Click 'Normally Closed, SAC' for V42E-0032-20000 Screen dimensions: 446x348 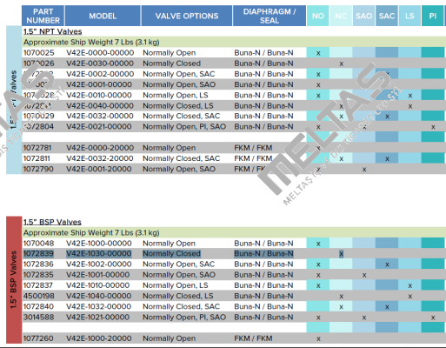pyautogui.click(x=182, y=158)
